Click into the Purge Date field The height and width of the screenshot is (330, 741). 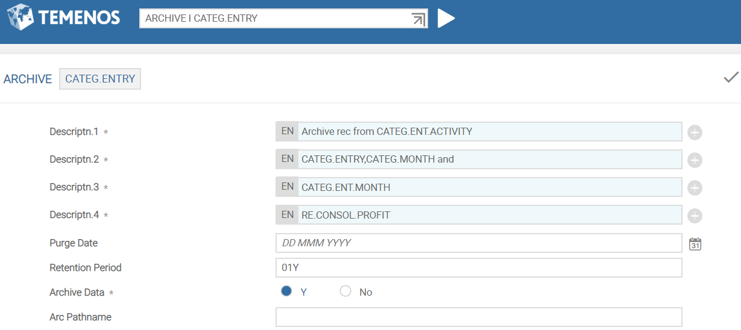tap(478, 243)
